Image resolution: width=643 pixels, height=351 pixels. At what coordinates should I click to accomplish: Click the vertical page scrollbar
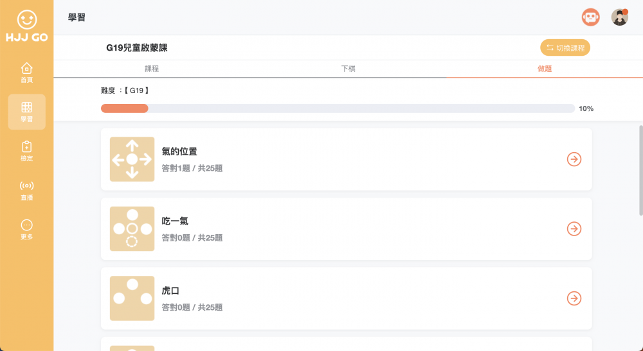point(640,170)
